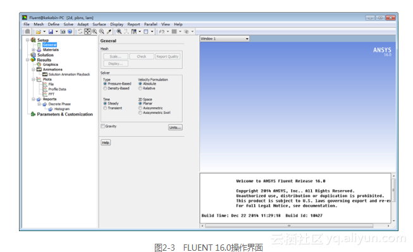Open the Window 1 dropdown

[x=225, y=39]
